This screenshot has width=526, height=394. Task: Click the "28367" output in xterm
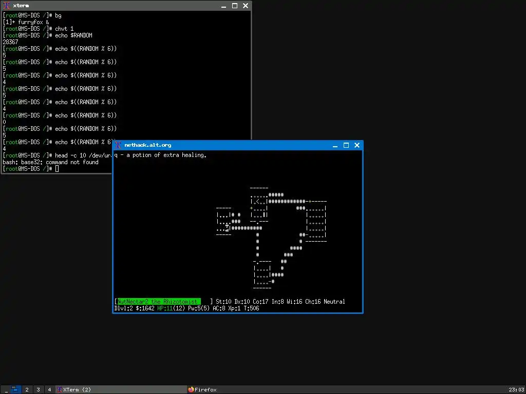coord(10,42)
